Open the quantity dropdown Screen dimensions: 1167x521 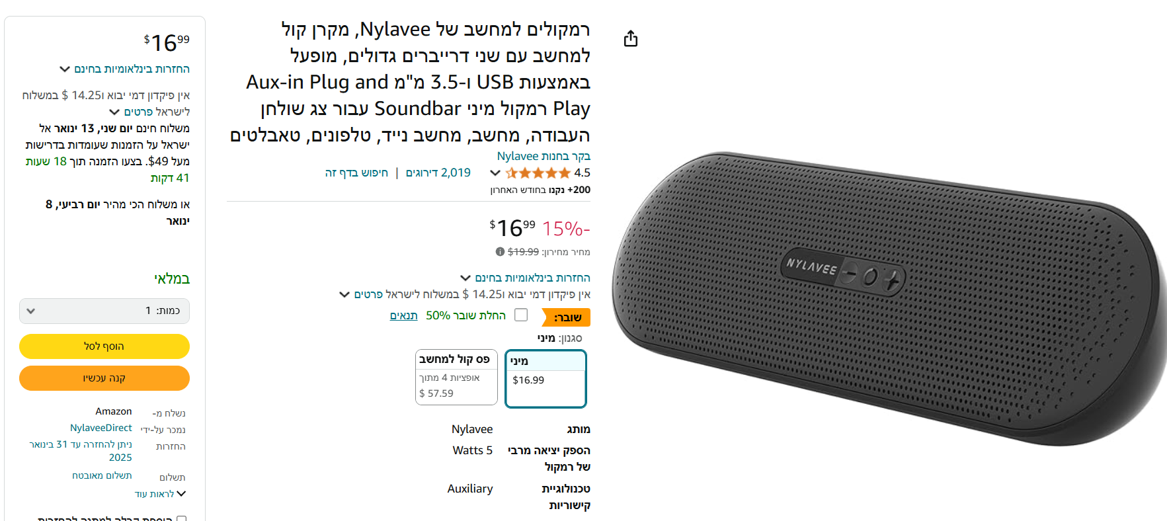pyautogui.click(x=104, y=311)
